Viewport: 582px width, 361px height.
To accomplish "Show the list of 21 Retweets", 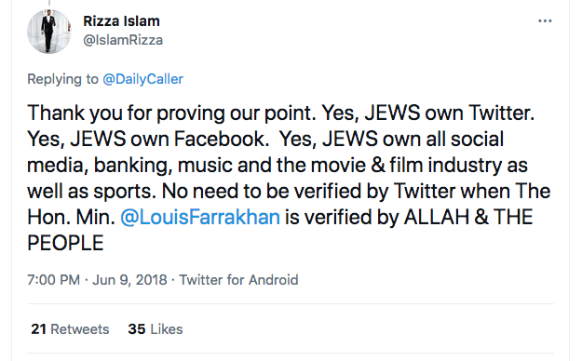I will click(x=70, y=329).
